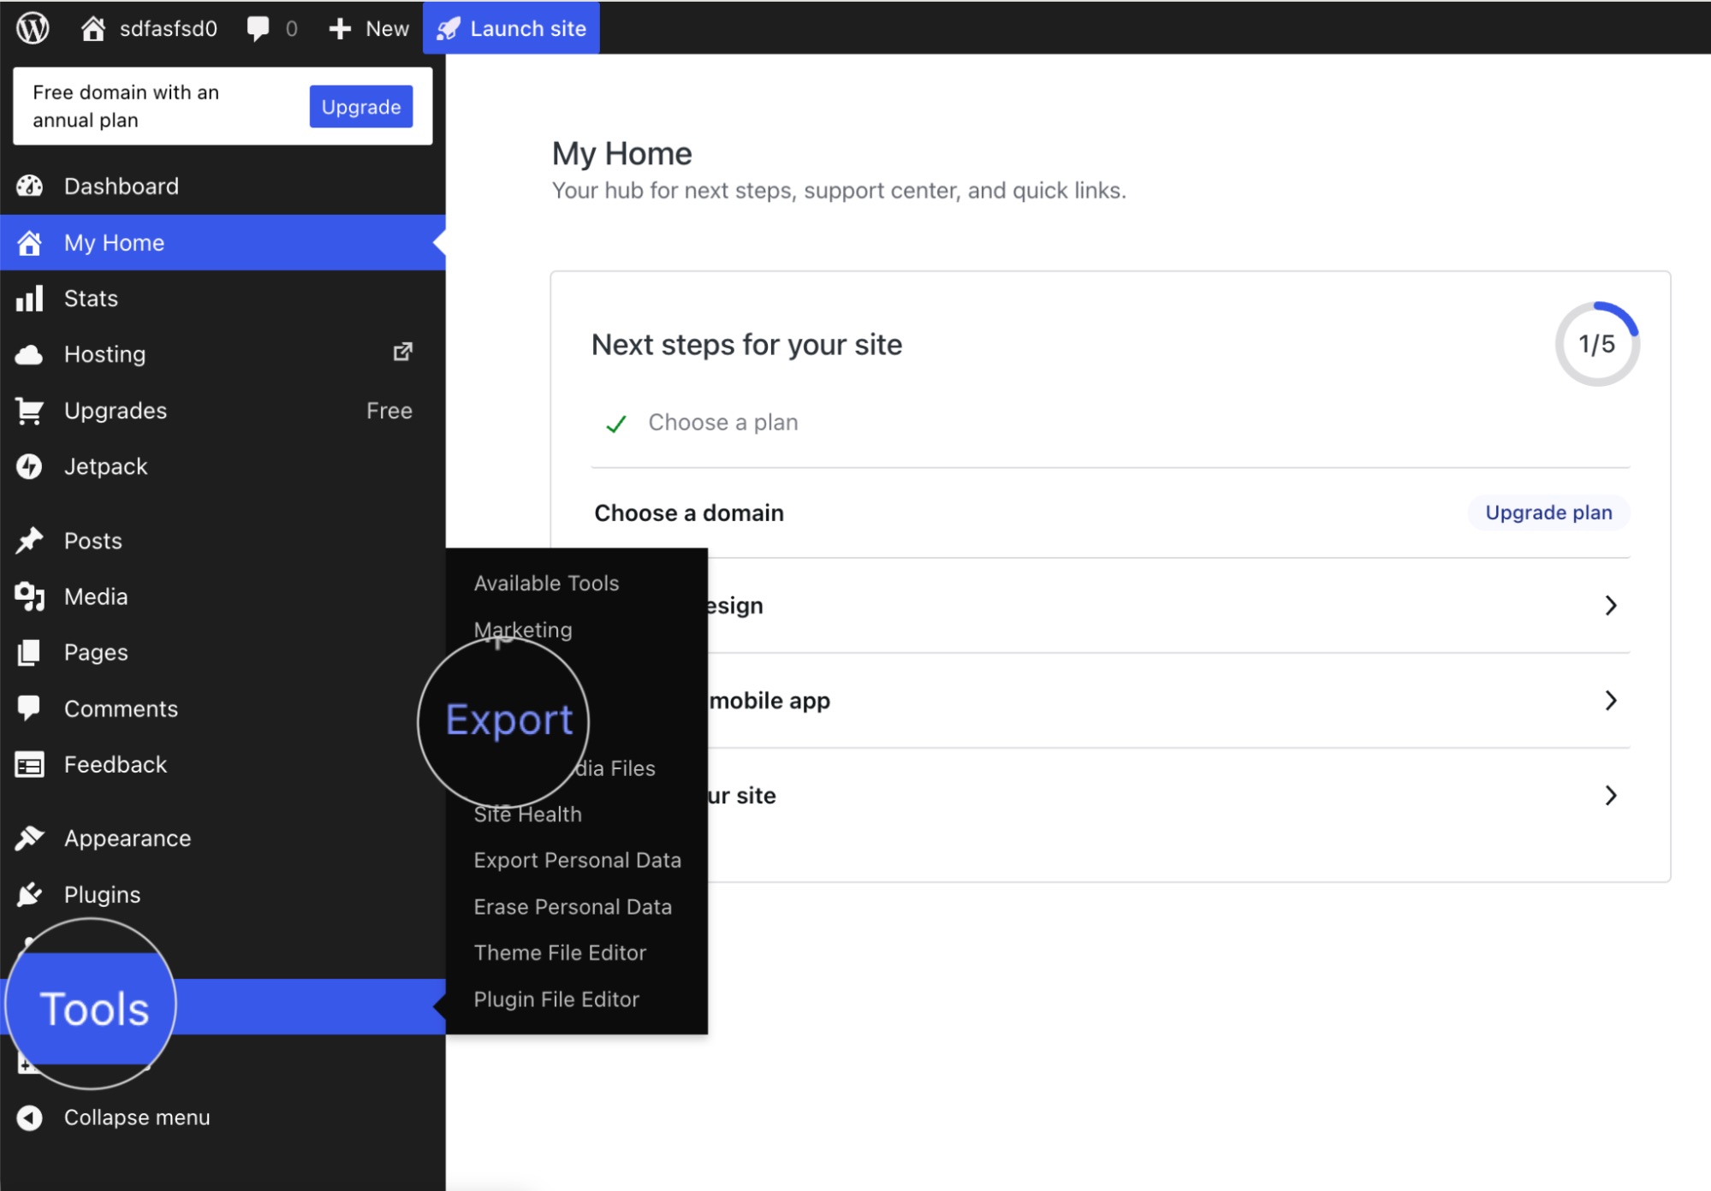Image resolution: width=1711 pixels, height=1191 pixels.
Task: Open Media in sidebar
Action: click(x=96, y=596)
